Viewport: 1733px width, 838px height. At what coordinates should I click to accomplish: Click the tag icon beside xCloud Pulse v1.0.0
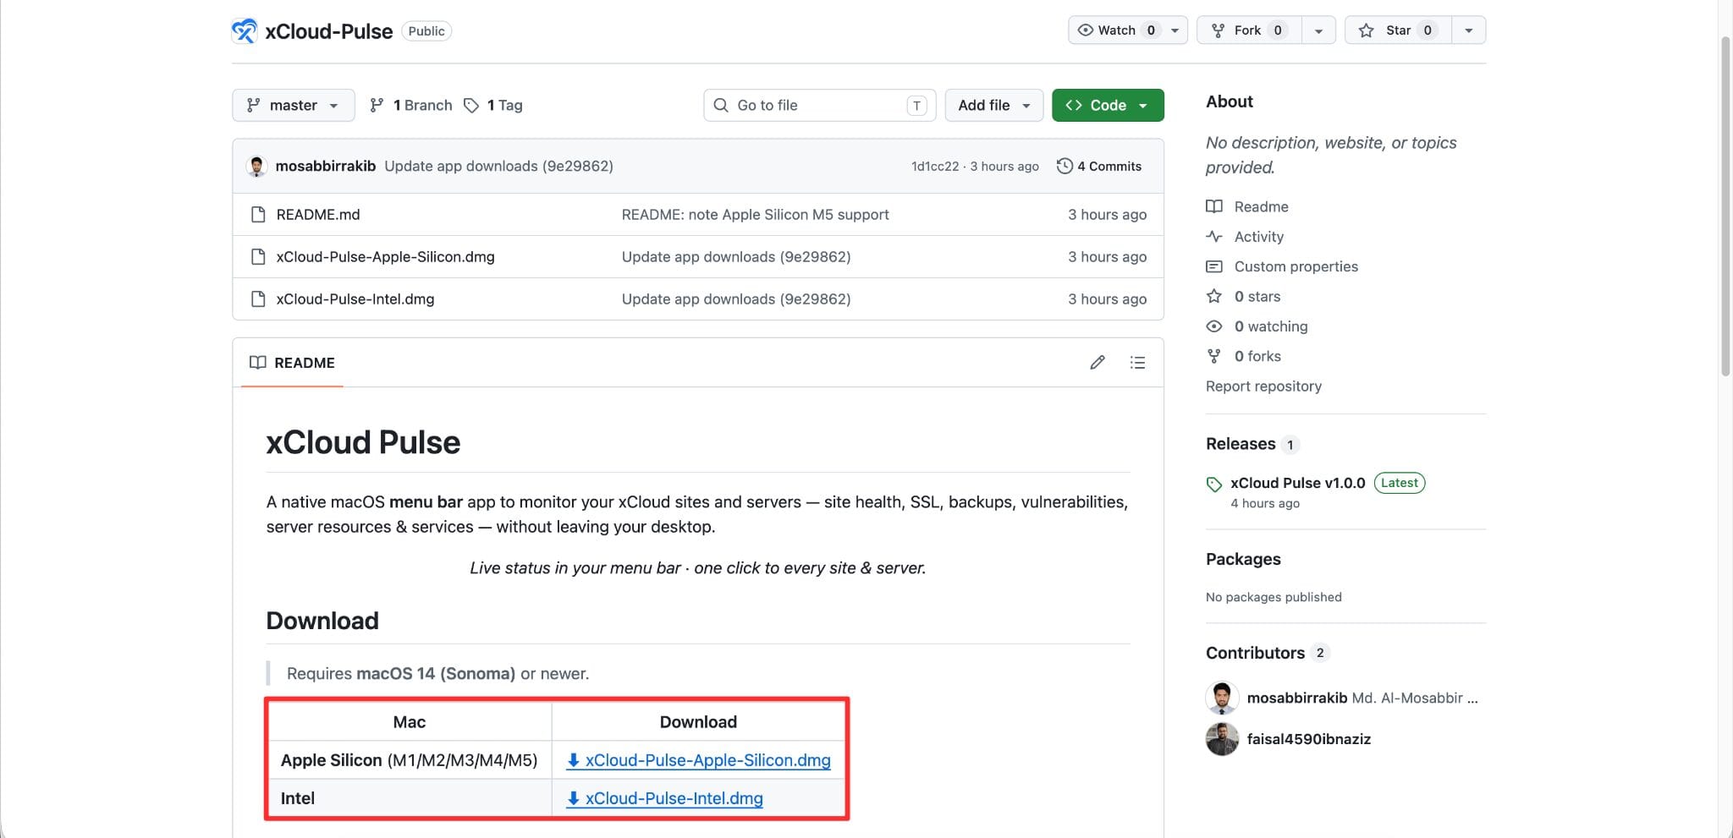click(x=1214, y=484)
